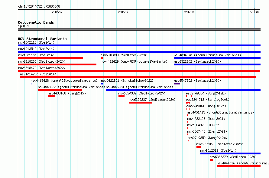Select the esv2344712 (Bentley2008) label

tap(208, 100)
